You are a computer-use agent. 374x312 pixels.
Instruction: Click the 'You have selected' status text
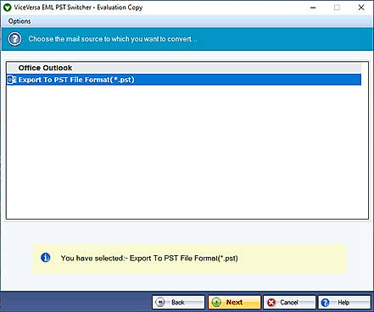point(149,259)
